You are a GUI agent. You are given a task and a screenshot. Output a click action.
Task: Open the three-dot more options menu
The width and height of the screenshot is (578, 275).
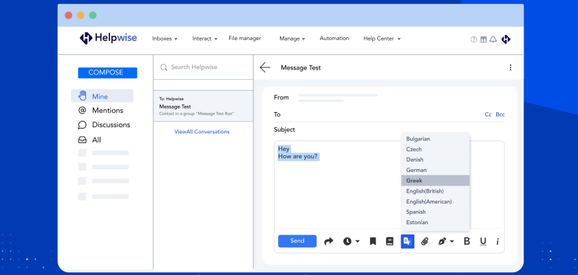(x=510, y=67)
